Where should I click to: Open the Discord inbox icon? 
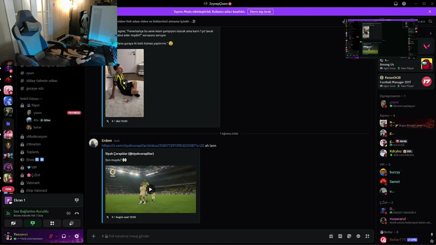click(396, 4)
